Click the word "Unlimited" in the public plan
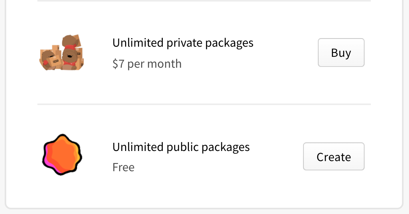This screenshot has width=409, height=214. tap(138, 147)
